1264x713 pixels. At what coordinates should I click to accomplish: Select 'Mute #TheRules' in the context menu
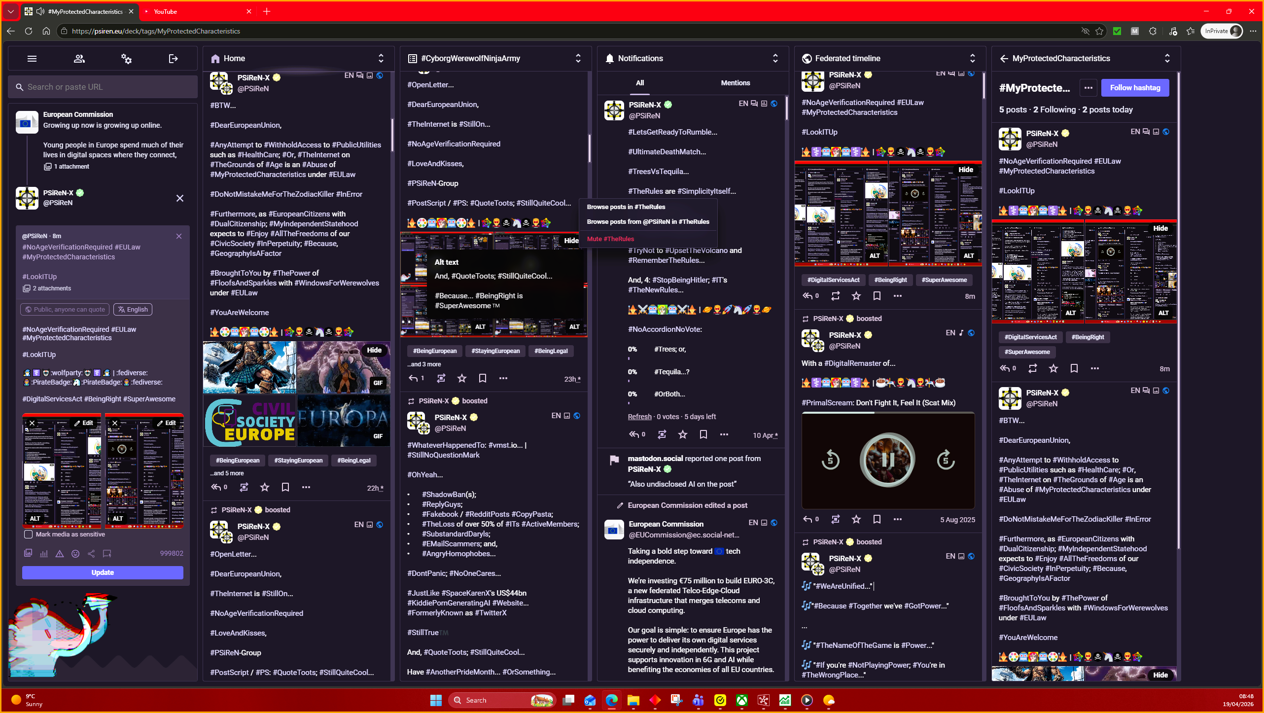(611, 239)
